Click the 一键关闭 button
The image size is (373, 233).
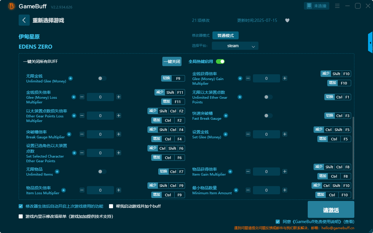click(x=172, y=61)
